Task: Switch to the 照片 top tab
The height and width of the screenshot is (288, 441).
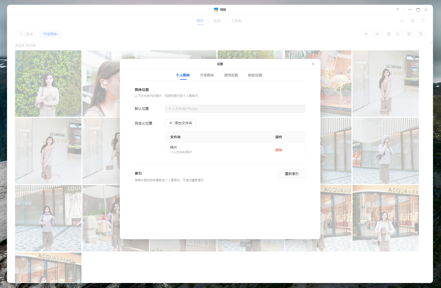Action: (x=200, y=21)
